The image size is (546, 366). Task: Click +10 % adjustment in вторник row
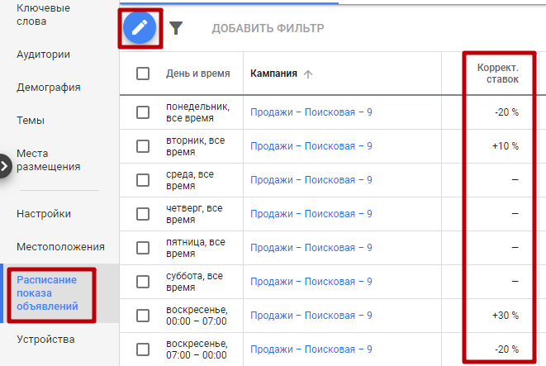(x=506, y=146)
